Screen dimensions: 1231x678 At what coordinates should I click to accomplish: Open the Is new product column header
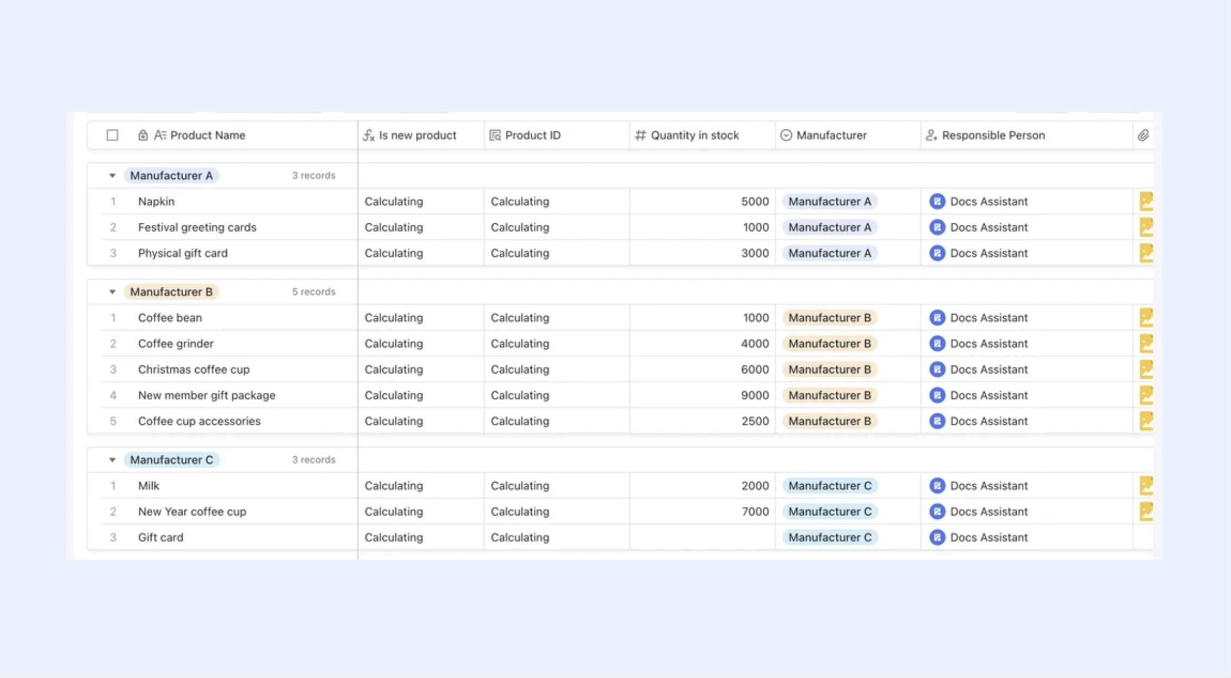(421, 135)
